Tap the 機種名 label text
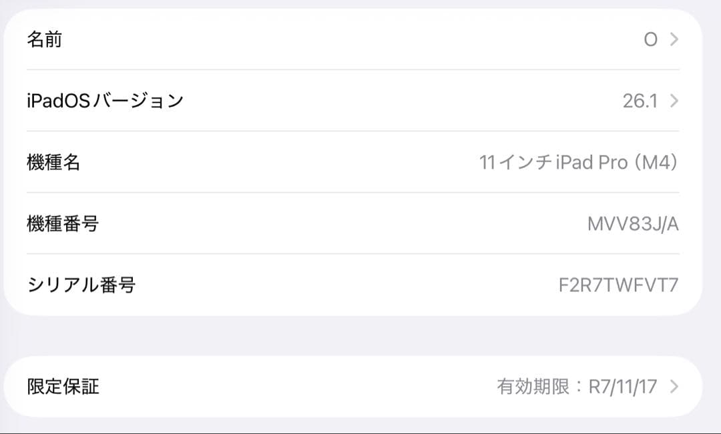 pyautogui.click(x=51, y=161)
